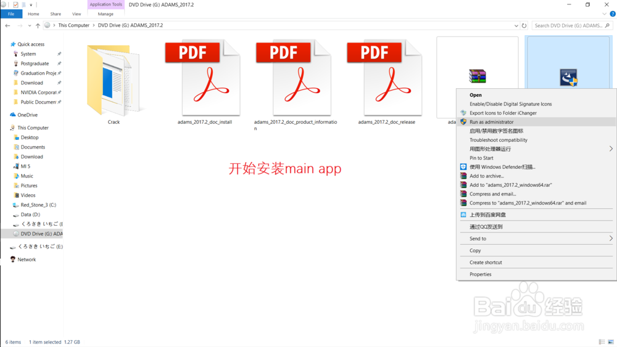The width and height of the screenshot is (617, 347).
Task: Choose Compress and email...
Action: coord(536,194)
